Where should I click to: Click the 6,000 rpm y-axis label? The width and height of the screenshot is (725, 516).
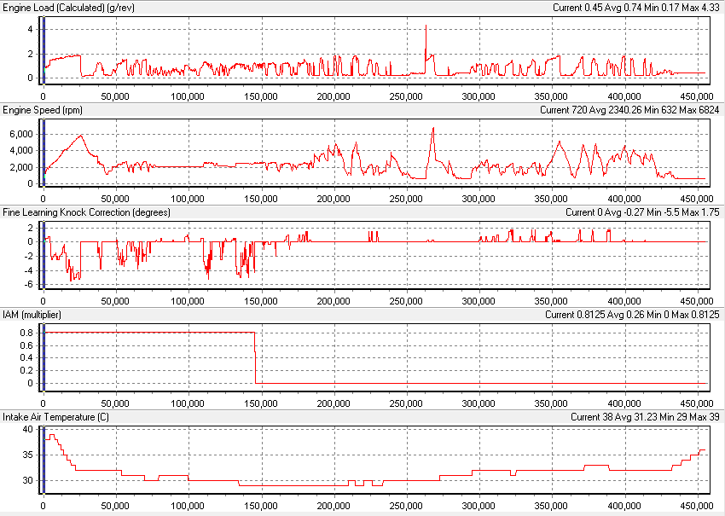click(x=21, y=133)
